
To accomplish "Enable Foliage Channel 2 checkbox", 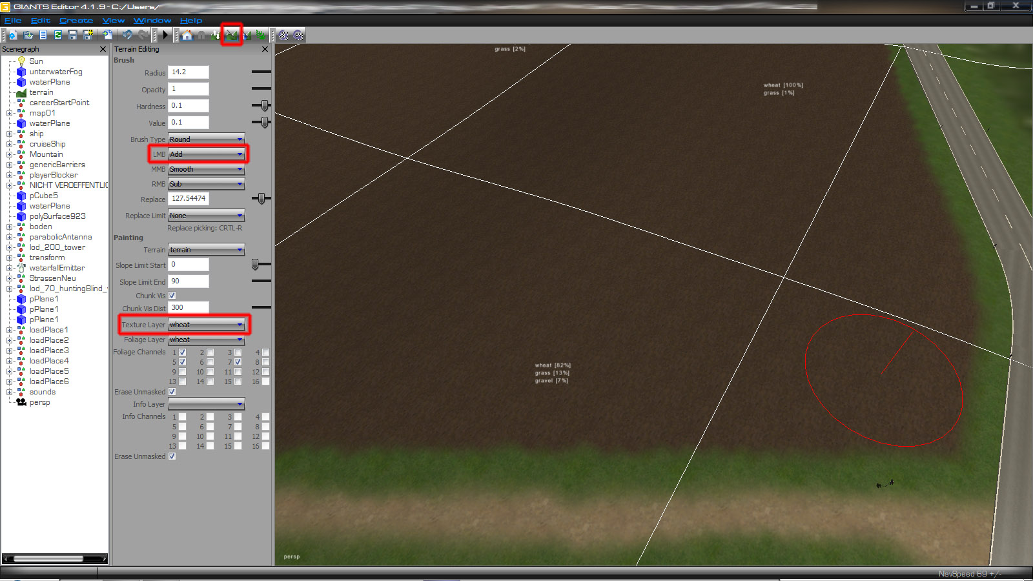I will coord(210,352).
